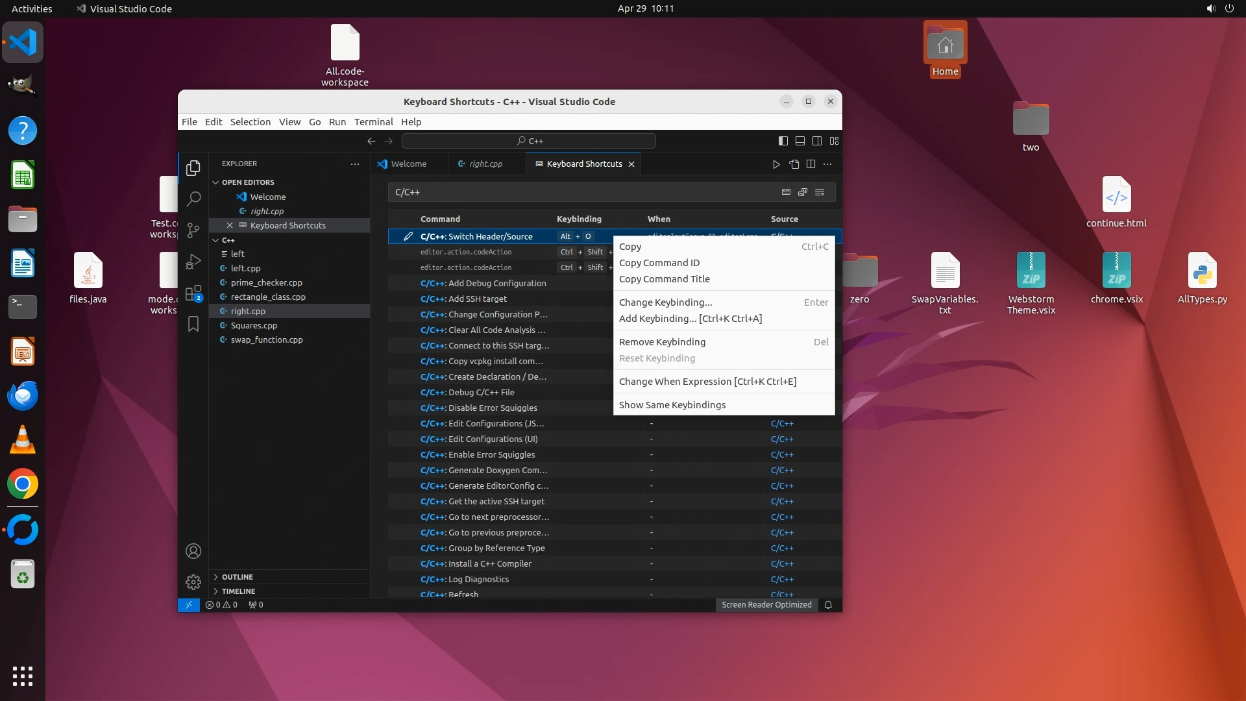The height and width of the screenshot is (701, 1246).
Task: Open the Manage gear icon
Action: pos(193,582)
